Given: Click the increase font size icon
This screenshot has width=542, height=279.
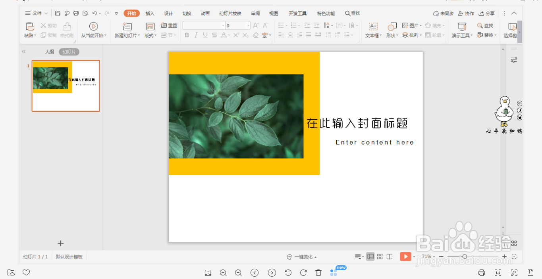Looking at the screenshot, I should click(256, 26).
